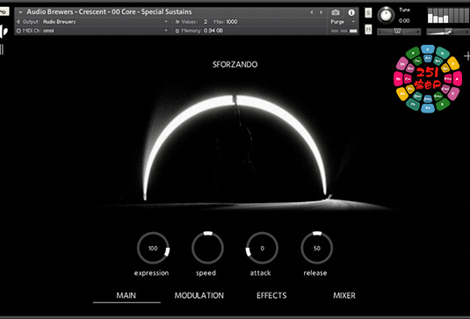The image size is (470, 319).
Task: Click the SFORZANDO articulation label
Action: pos(235,64)
